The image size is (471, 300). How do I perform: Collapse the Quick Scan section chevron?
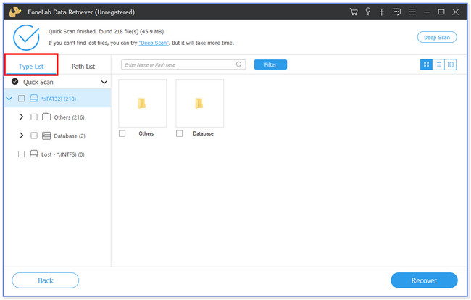104,82
